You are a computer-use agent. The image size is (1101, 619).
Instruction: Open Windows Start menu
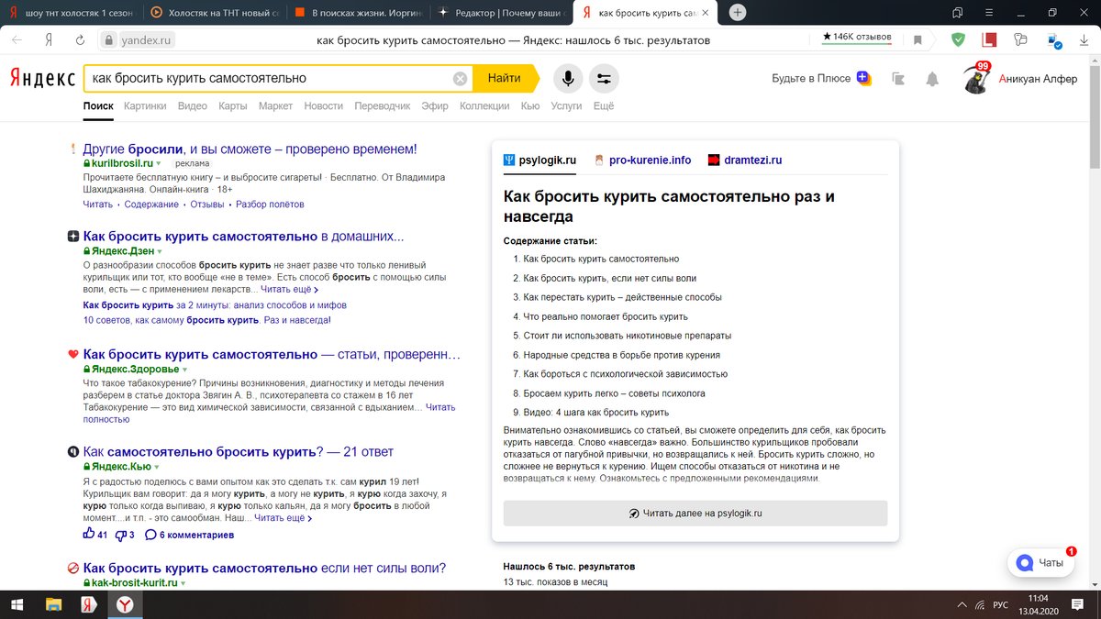[17, 604]
